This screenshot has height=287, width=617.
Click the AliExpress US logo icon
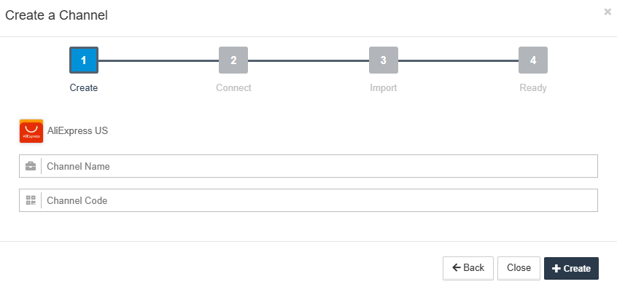click(31, 131)
